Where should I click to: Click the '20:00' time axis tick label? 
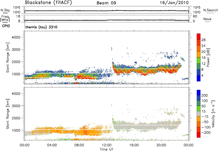point(161,145)
